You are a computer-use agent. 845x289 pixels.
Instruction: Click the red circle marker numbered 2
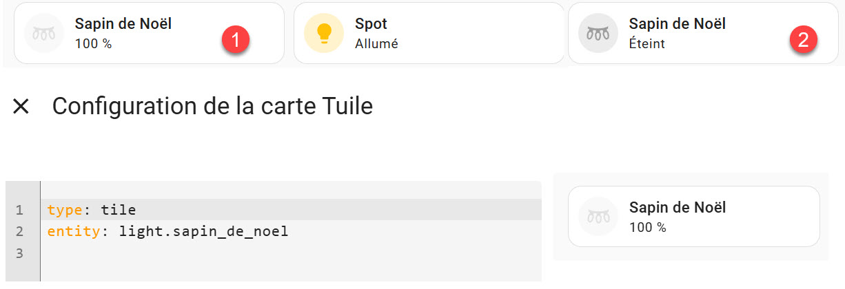pos(802,39)
